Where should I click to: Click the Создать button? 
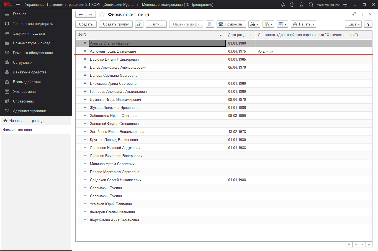pyautogui.click(x=86, y=24)
